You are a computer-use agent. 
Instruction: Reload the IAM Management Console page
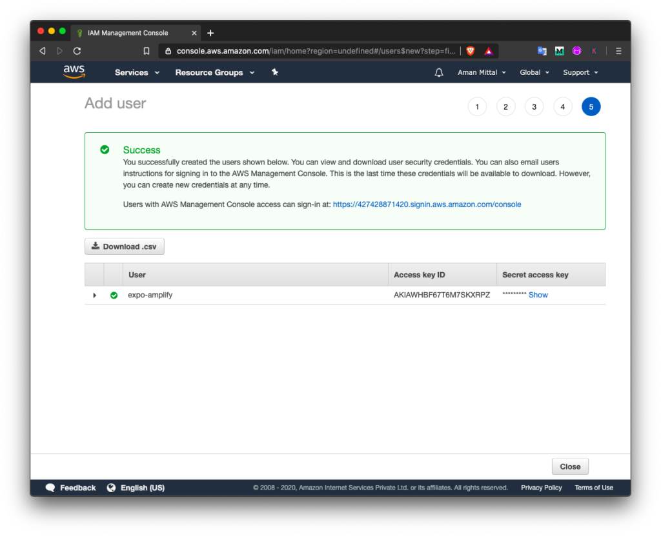(x=76, y=50)
